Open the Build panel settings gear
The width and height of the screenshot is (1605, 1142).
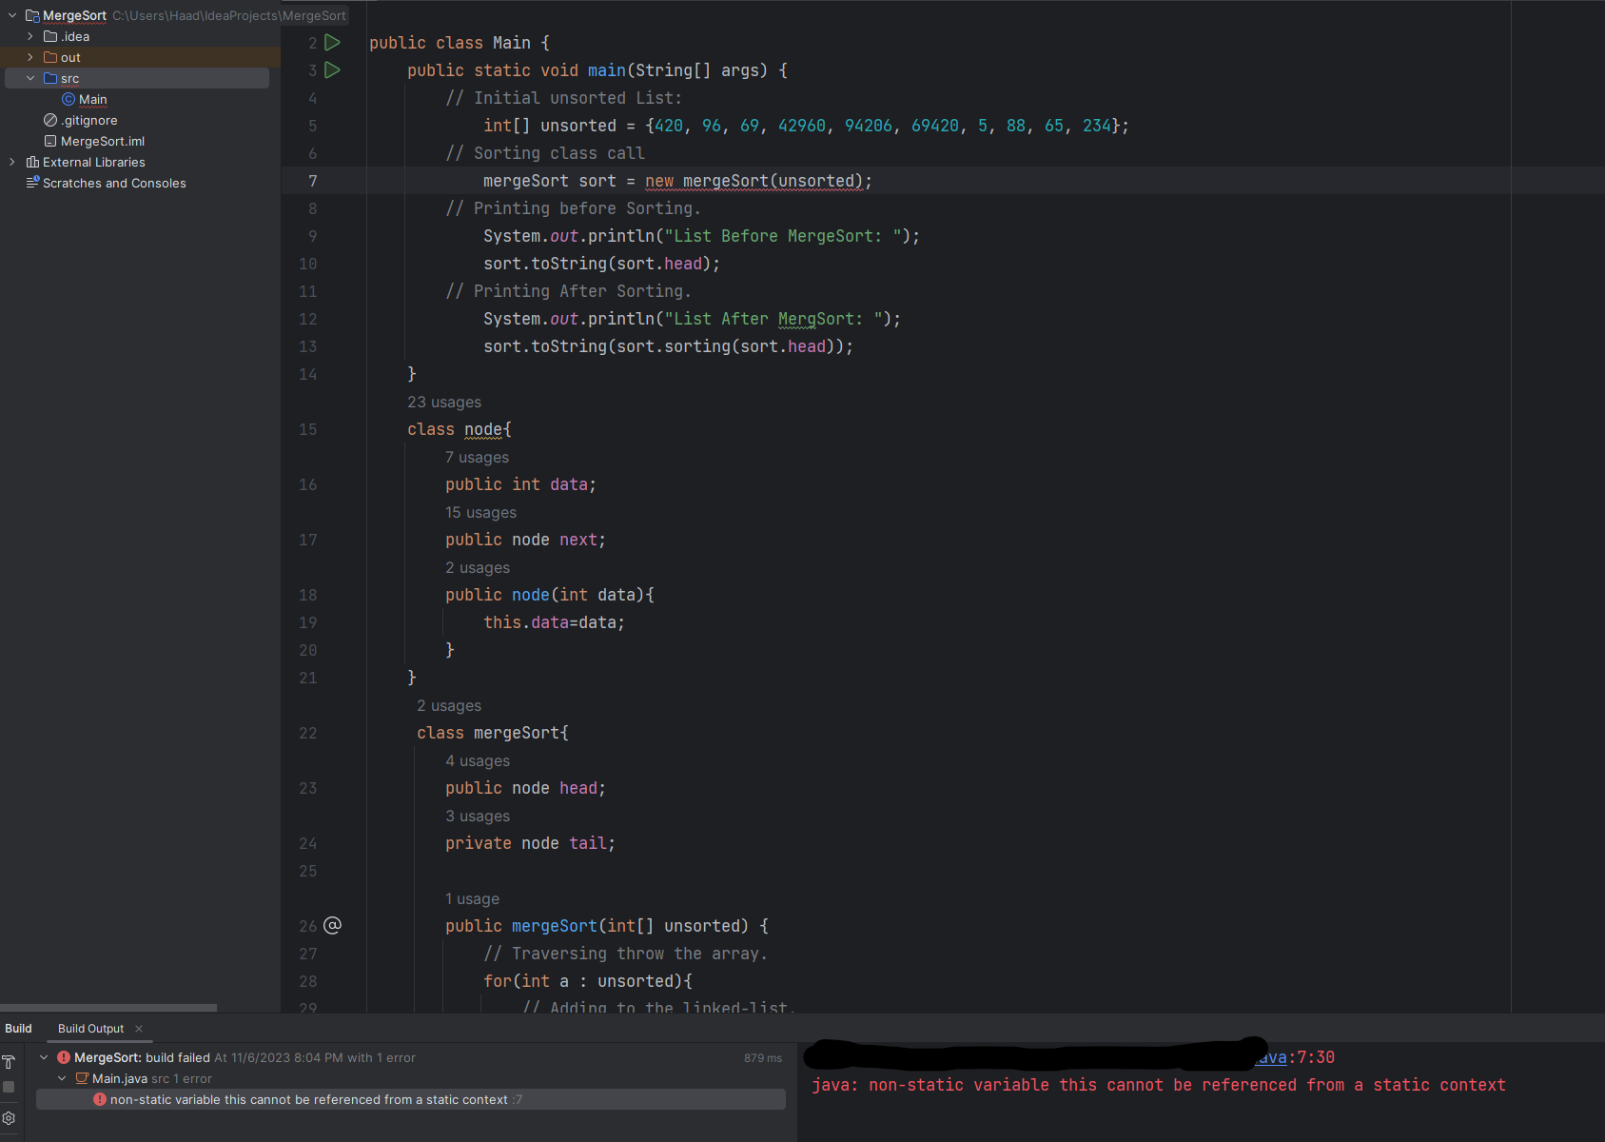tap(9, 1118)
